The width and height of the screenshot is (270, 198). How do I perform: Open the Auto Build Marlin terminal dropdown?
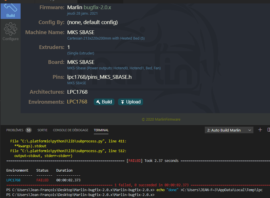(229, 130)
